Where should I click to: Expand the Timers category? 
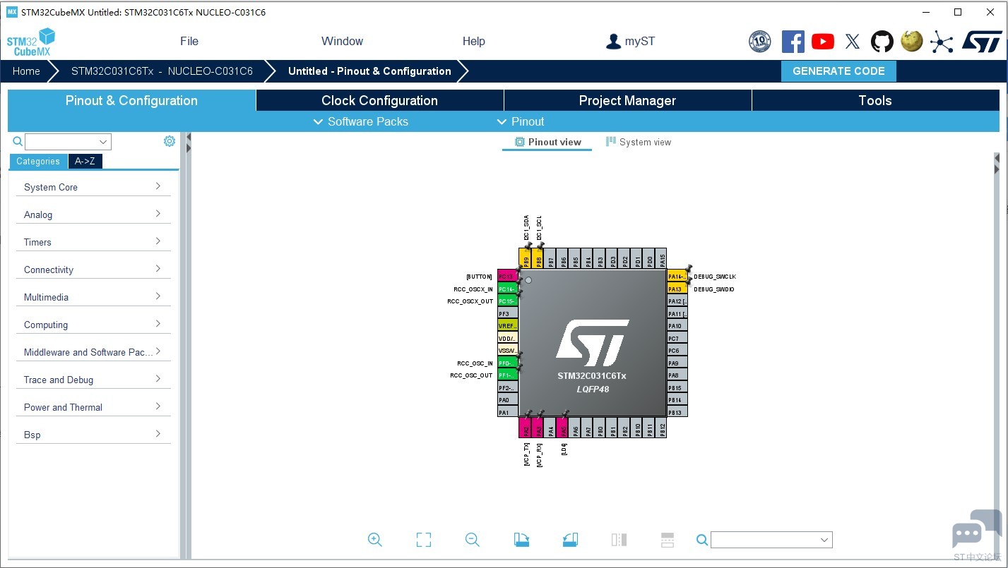[93, 242]
